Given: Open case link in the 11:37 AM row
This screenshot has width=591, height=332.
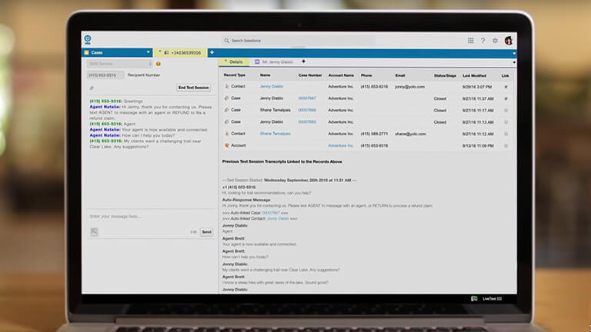Looking at the screenshot, I should pyautogui.click(x=307, y=98).
